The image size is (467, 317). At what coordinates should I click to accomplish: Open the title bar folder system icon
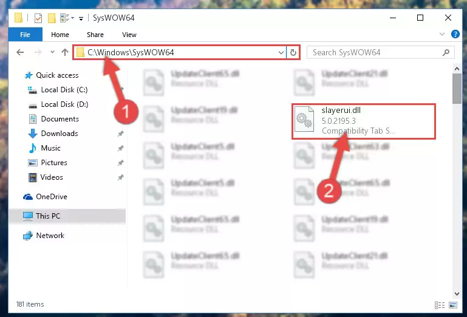pos(18,18)
